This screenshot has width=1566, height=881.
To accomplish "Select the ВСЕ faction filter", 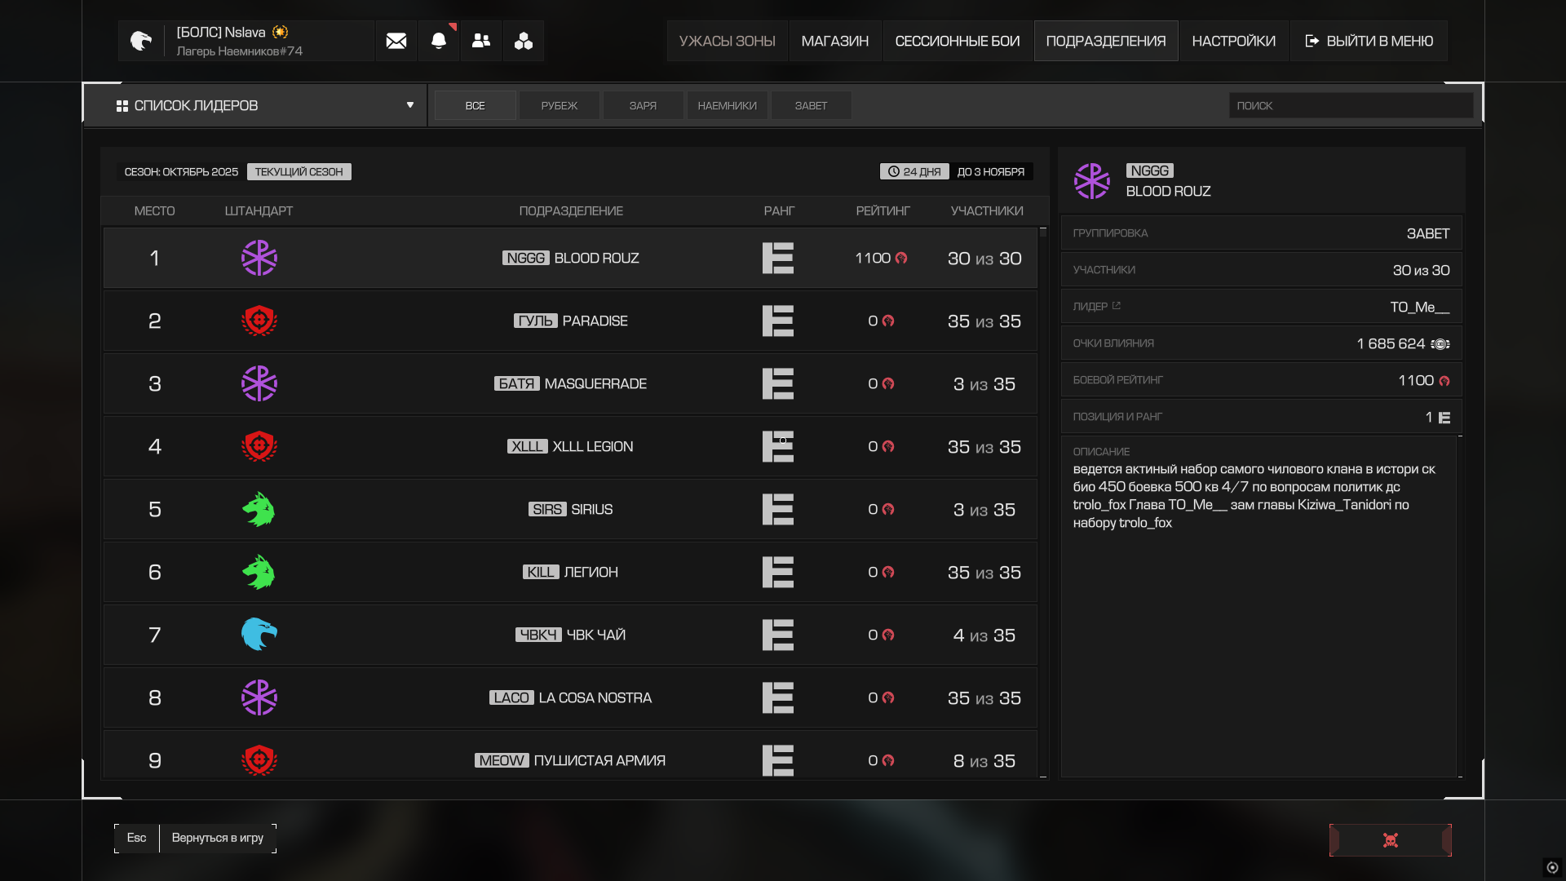I will tap(475, 105).
